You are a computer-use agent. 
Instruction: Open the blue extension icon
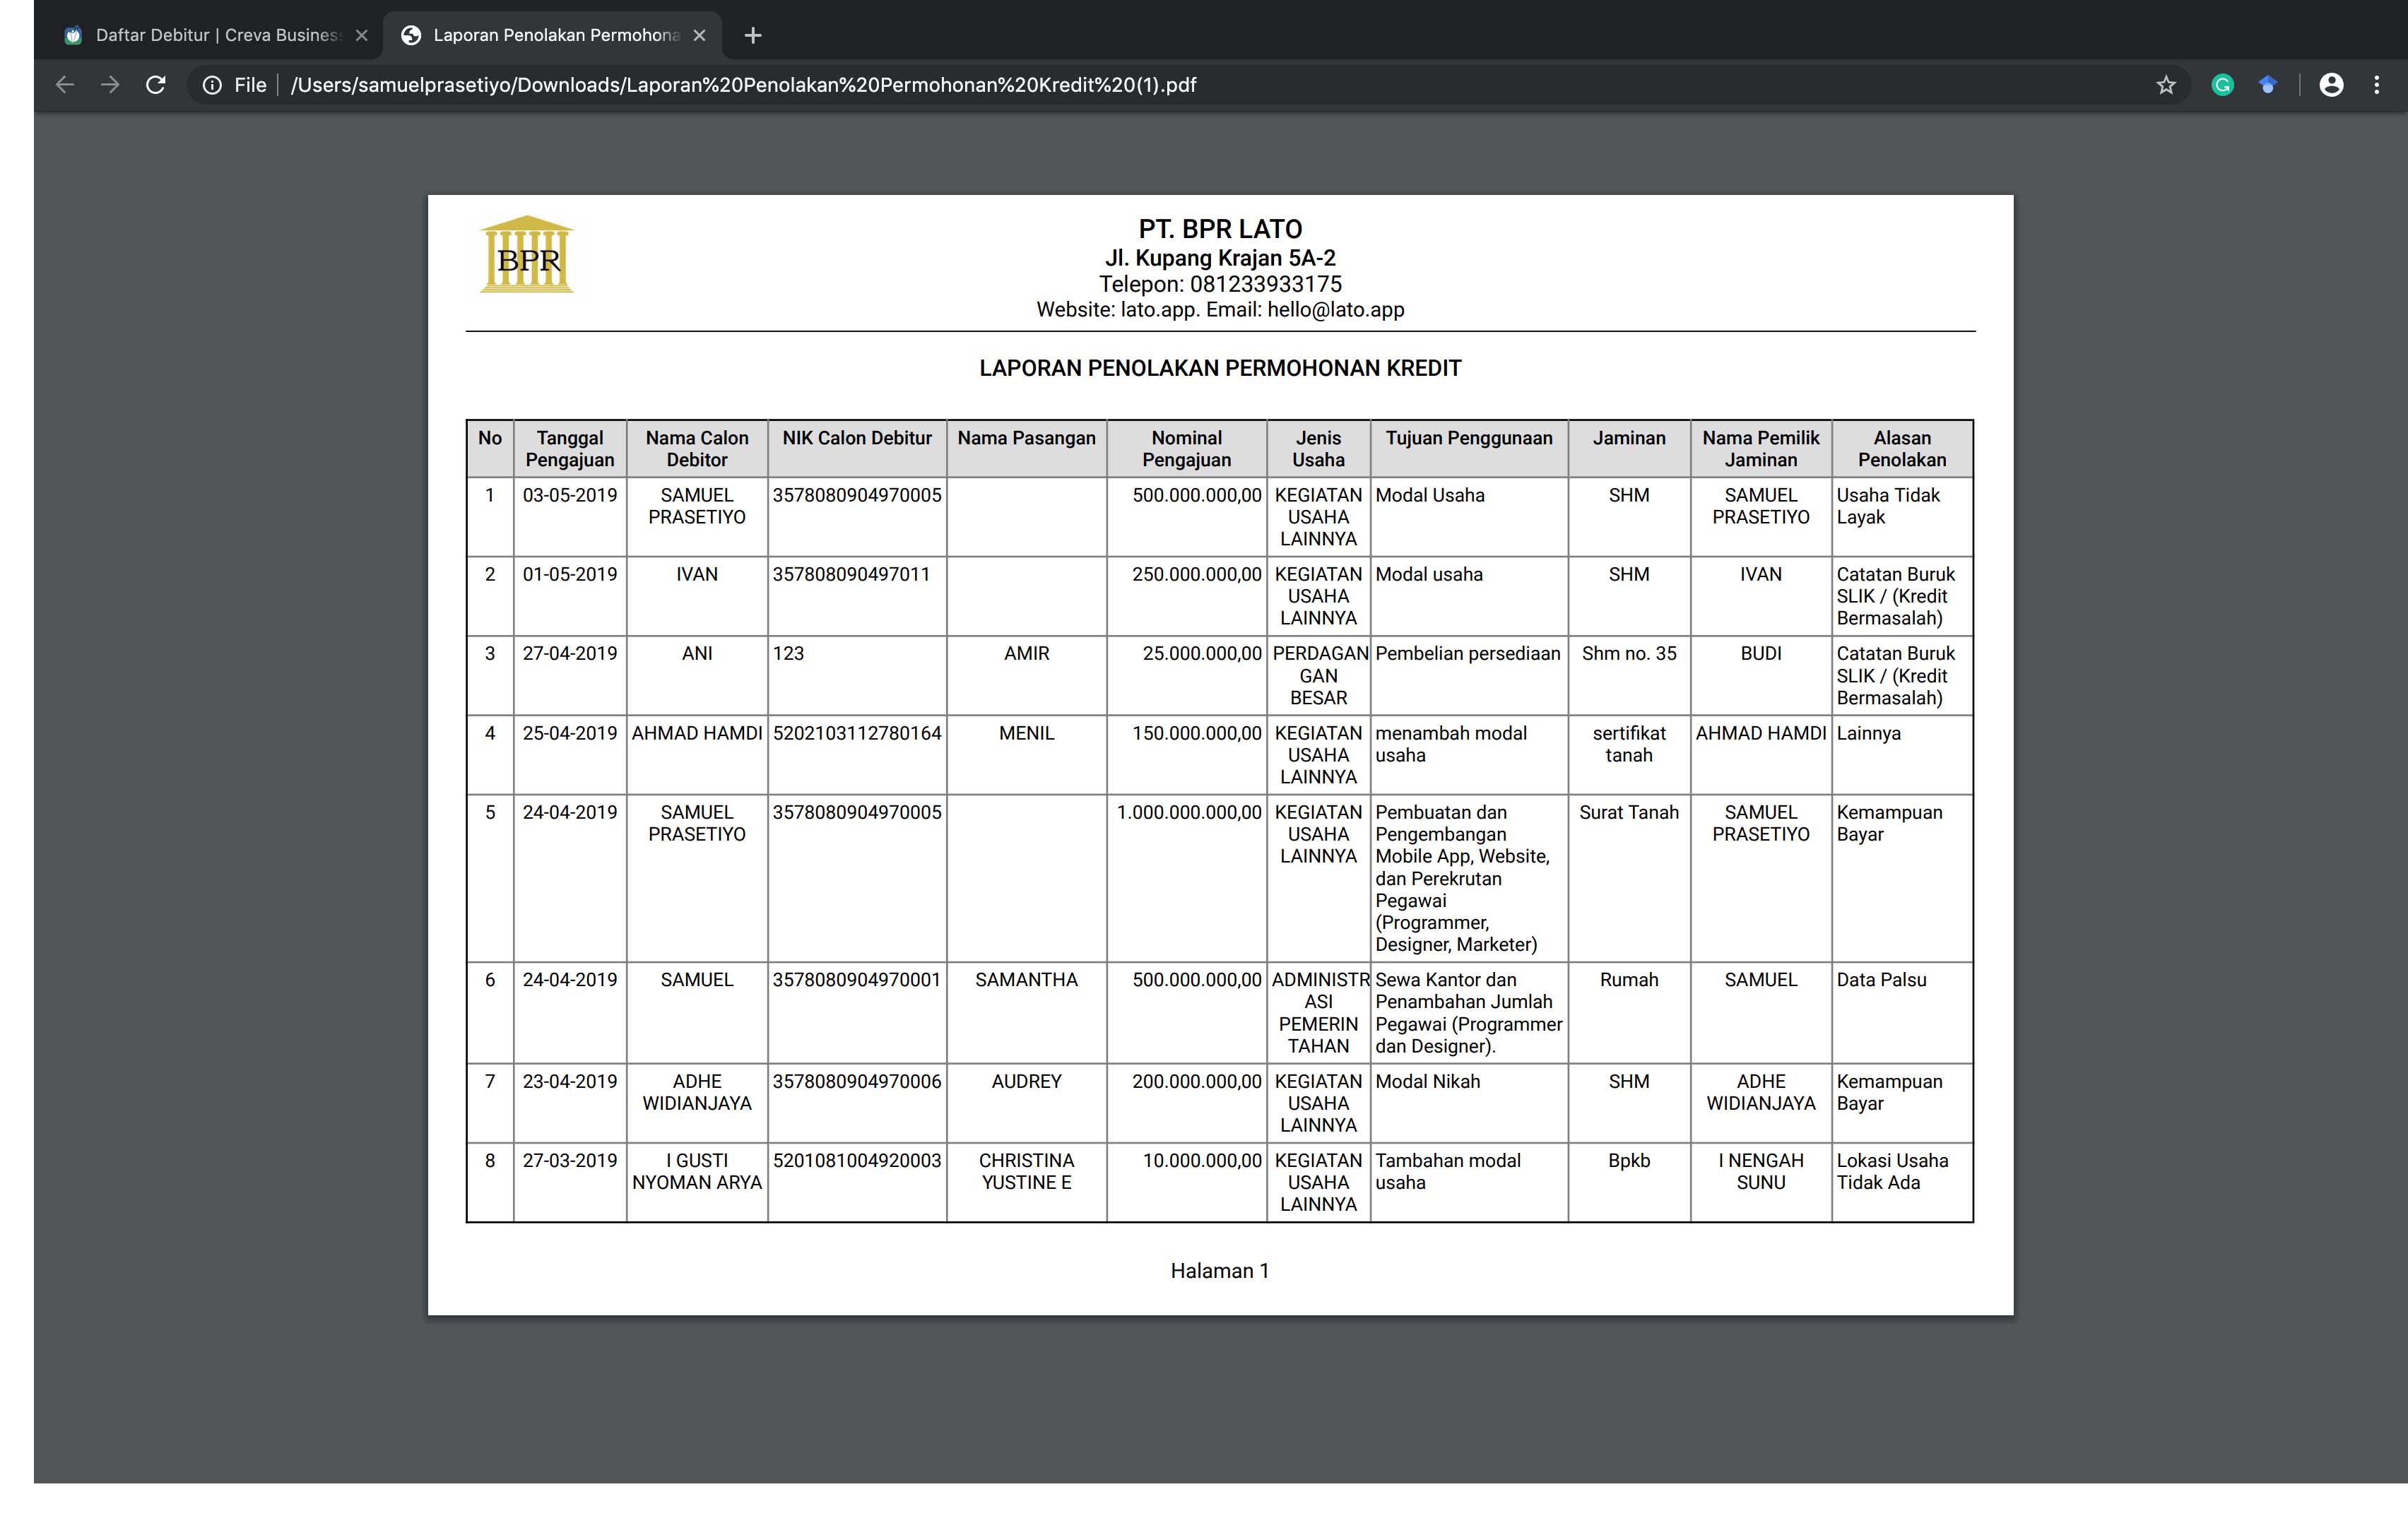(x=2268, y=85)
